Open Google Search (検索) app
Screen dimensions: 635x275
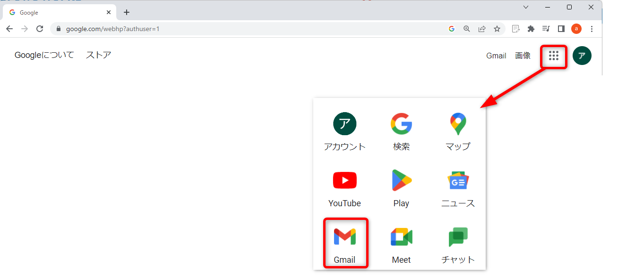pos(401,132)
